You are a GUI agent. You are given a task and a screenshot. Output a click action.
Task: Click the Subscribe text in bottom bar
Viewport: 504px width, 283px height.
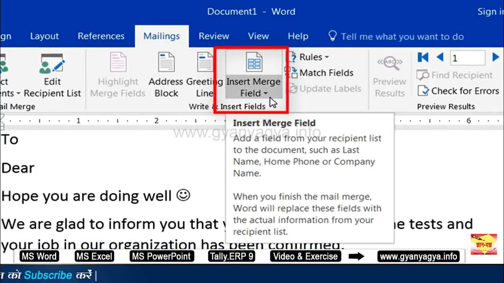48,275
